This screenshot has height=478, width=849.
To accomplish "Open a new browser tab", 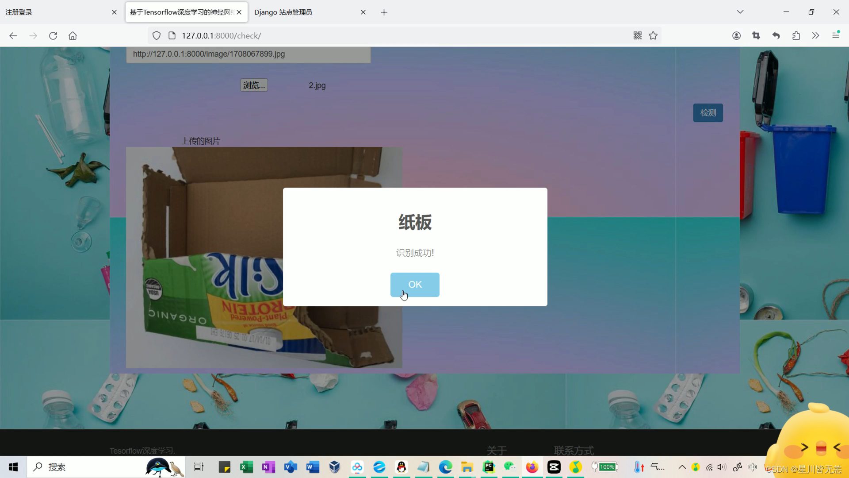I will coord(384,12).
